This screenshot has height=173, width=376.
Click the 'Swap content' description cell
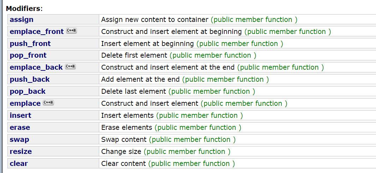pyautogui.click(x=124, y=139)
